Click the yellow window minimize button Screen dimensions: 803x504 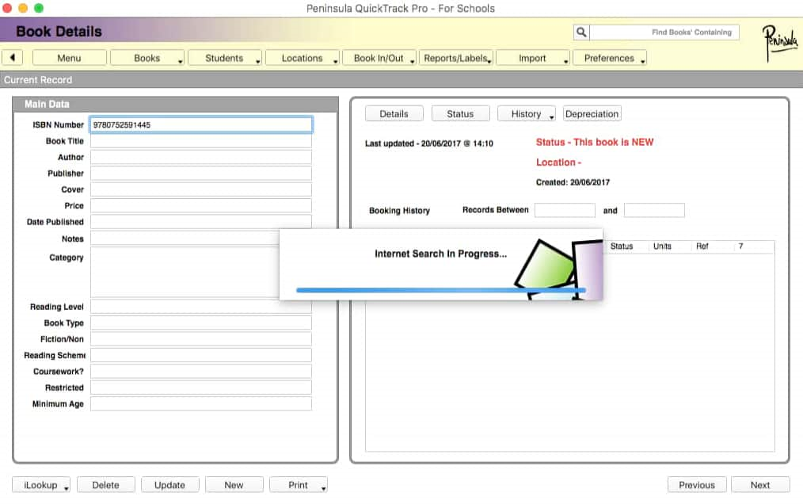[x=23, y=8]
